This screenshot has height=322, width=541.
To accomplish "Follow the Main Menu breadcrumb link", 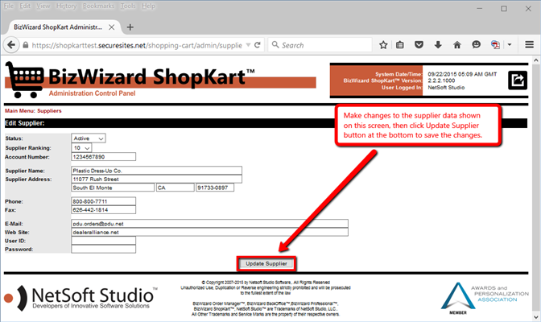I will pos(19,111).
